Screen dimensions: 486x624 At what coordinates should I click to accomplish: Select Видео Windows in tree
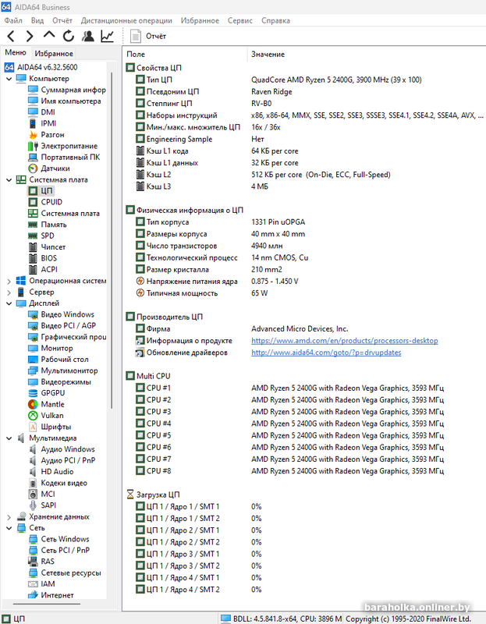click(x=62, y=314)
